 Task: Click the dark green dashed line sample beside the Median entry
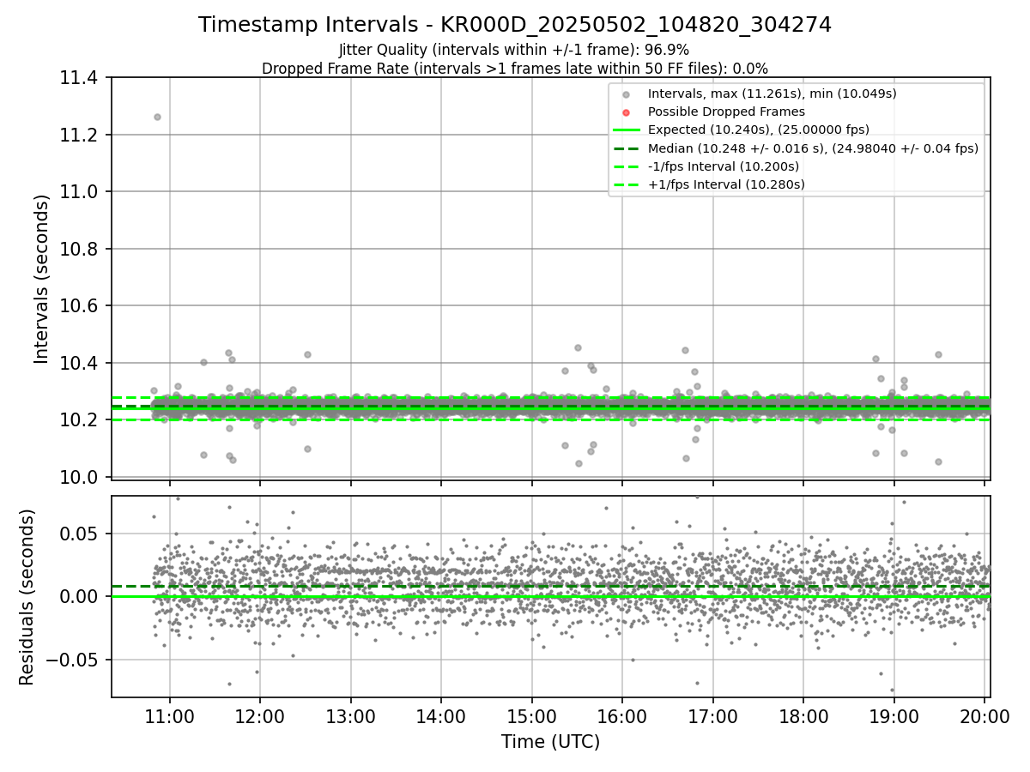627,148
